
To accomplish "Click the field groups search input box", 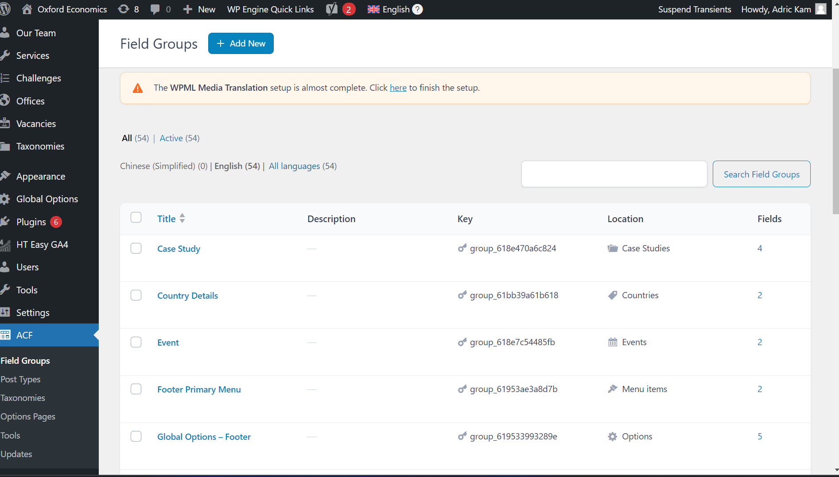I will click(x=614, y=174).
